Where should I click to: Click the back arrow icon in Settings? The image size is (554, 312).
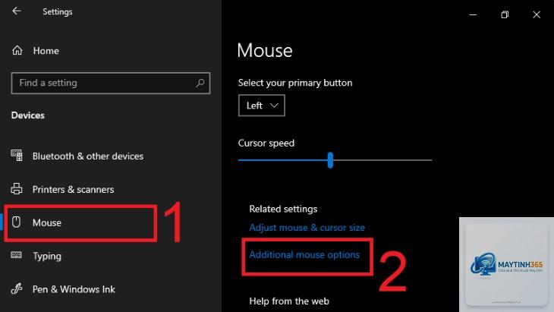[17, 11]
